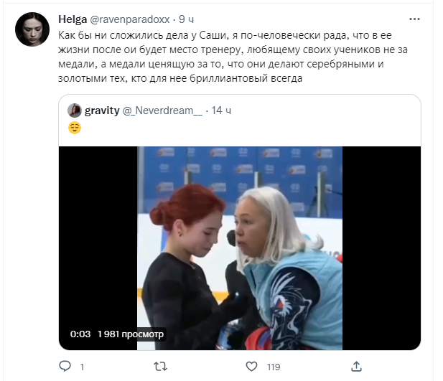Open gravity display name in quoted tweet
Screen dimensions: 443x381
point(102,110)
